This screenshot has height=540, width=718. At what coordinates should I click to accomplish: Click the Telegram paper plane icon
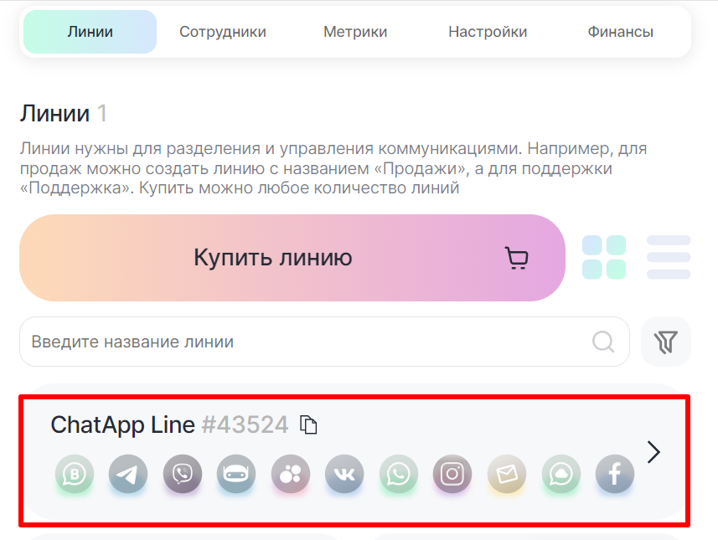(x=127, y=475)
